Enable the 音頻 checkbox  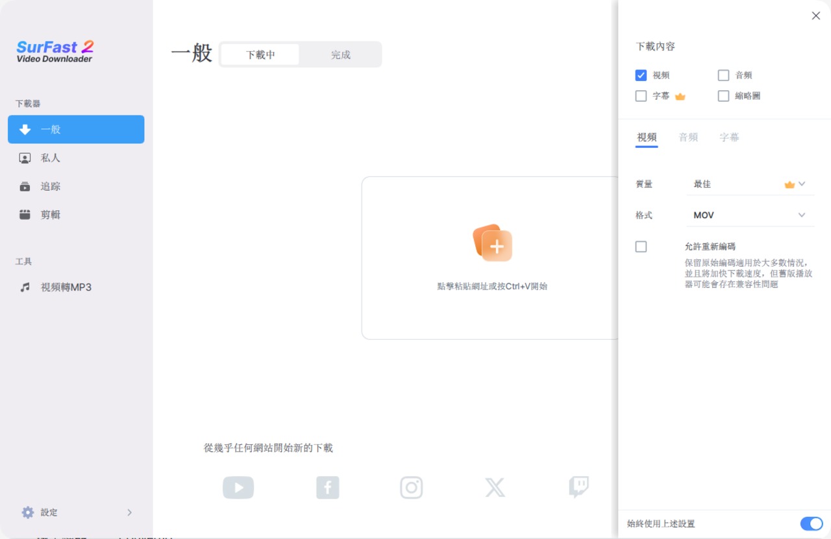coord(723,75)
